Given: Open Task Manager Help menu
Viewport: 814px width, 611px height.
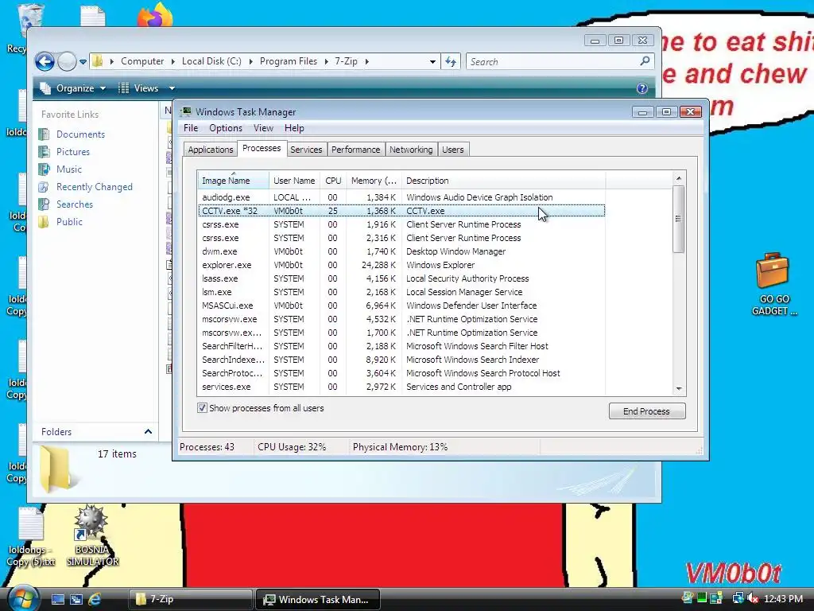Looking at the screenshot, I should tap(294, 128).
